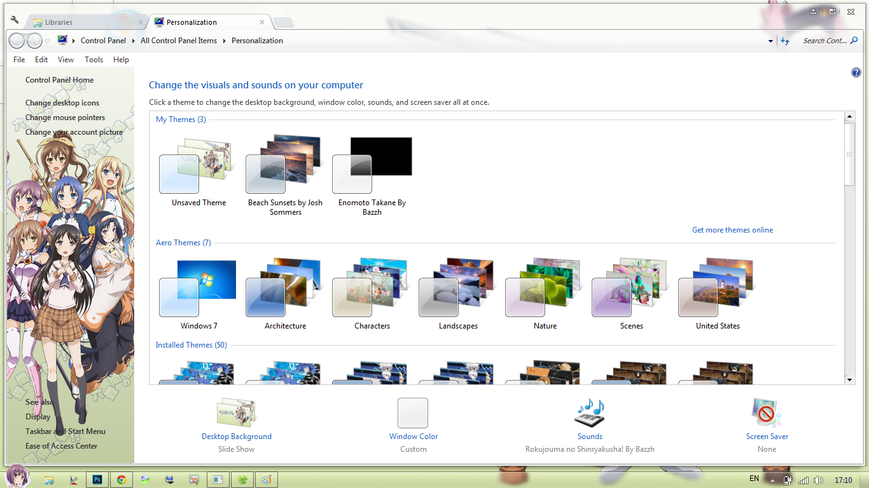Click the volume speaker tray icon
Image resolution: width=869 pixels, height=488 pixels.
pos(818,480)
